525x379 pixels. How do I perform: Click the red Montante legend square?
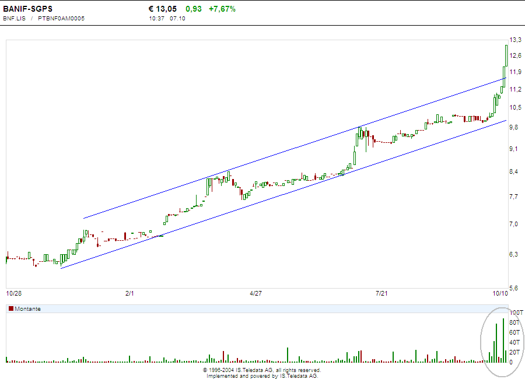point(11,308)
